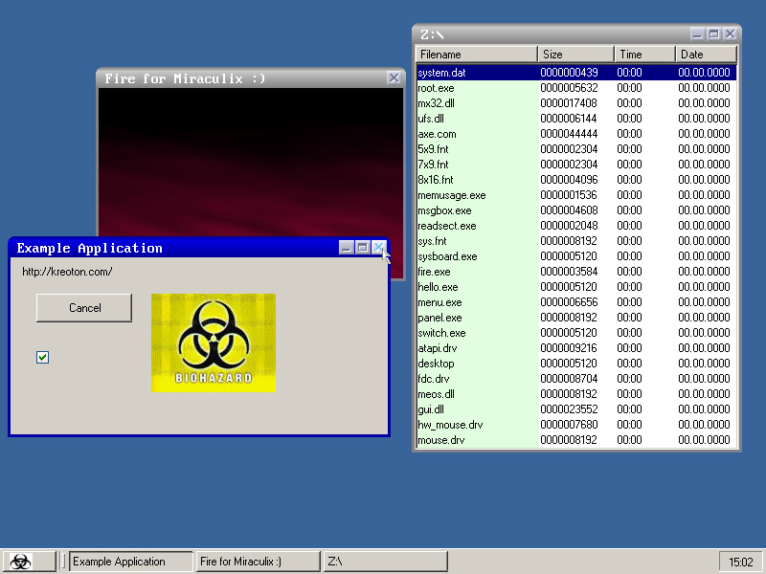Minimize the Example Application window
This screenshot has height=574, width=766.
point(347,248)
